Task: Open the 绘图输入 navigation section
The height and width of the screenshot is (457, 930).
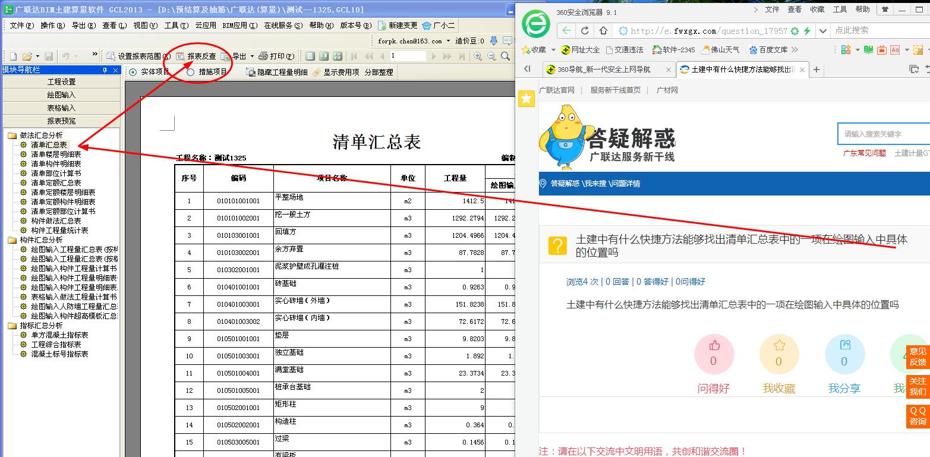Action: coord(62,95)
